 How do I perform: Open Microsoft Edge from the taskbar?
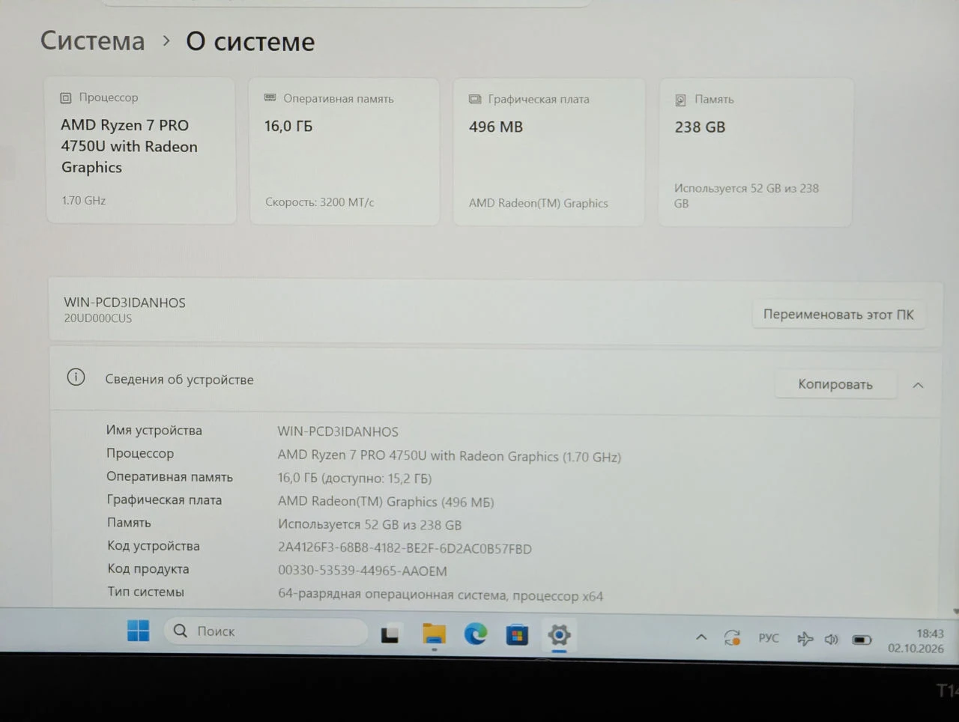tap(476, 635)
